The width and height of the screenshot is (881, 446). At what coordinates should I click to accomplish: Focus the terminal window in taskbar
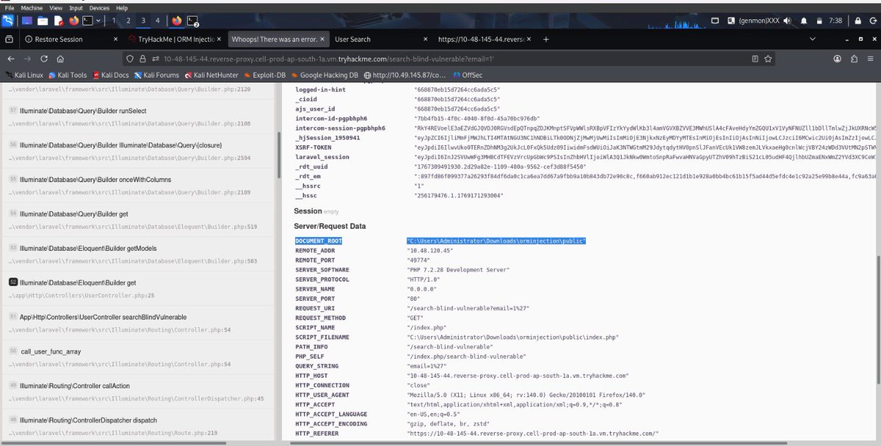193,21
